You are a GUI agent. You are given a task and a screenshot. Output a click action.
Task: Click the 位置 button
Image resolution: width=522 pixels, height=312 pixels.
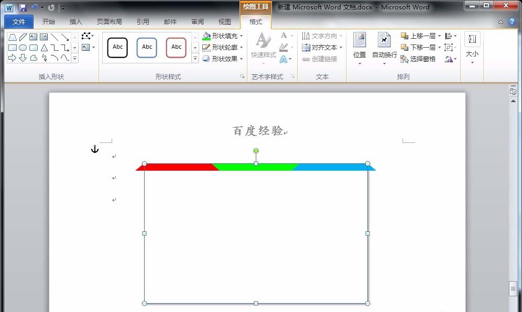click(x=360, y=49)
